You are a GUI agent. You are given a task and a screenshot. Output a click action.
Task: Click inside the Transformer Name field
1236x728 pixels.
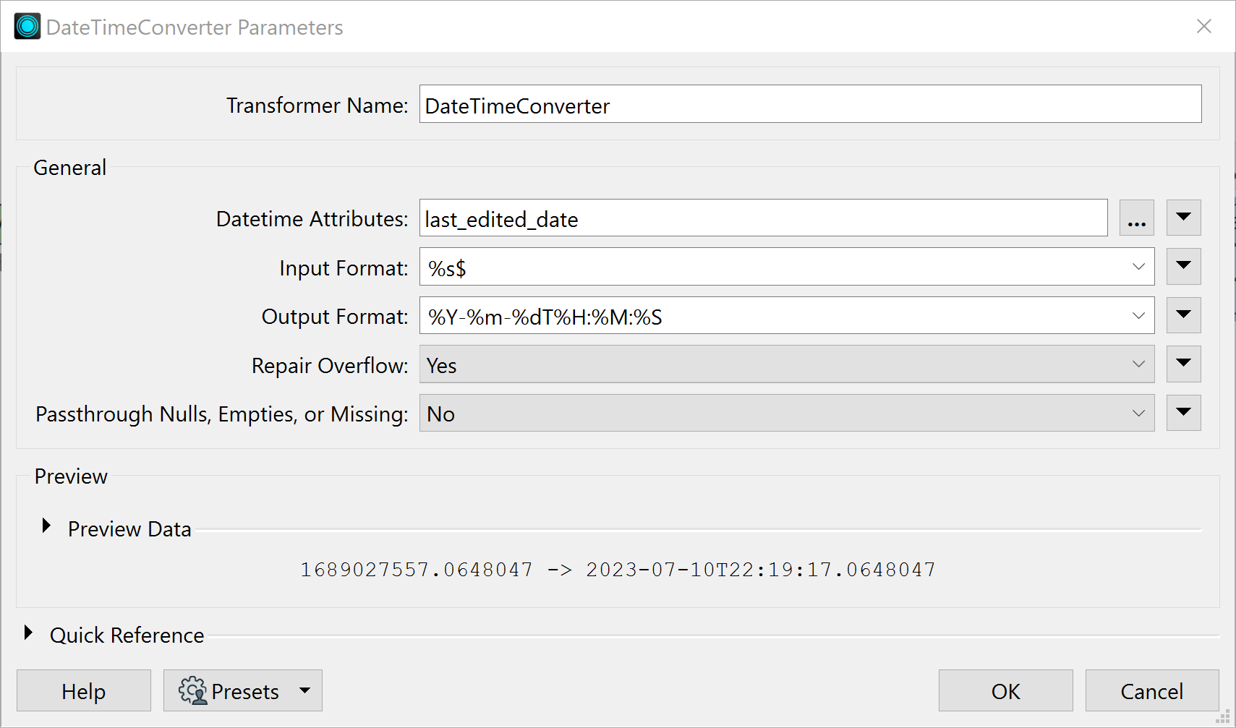coord(809,105)
